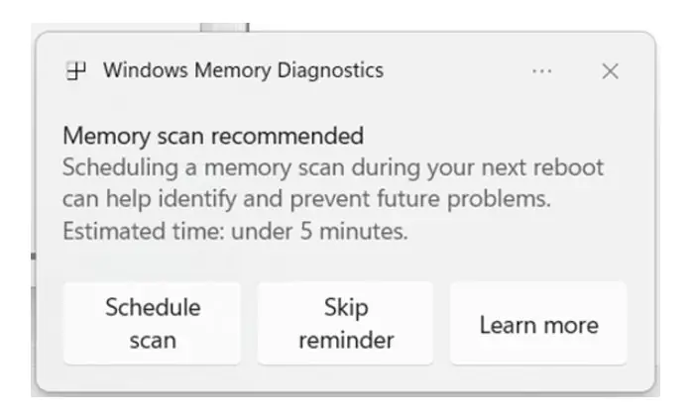
Task: Expand notification settings via the ellipsis
Action: pos(541,71)
